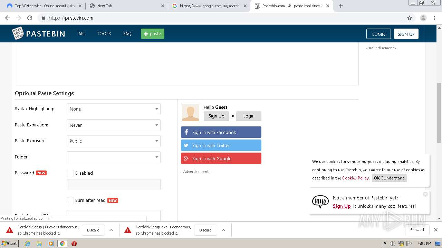Open the TOOLS menu item
Viewport: 442px width, 248px height.
point(104,34)
